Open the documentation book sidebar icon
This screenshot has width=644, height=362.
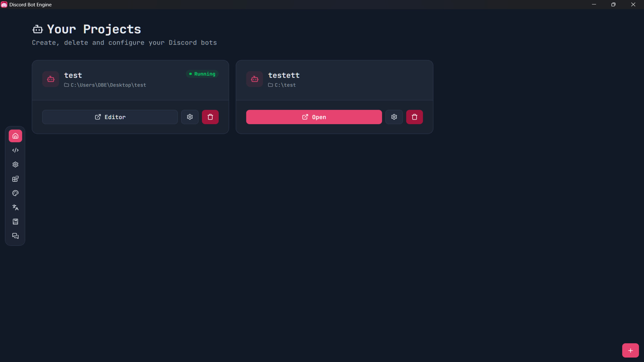pyautogui.click(x=15, y=222)
